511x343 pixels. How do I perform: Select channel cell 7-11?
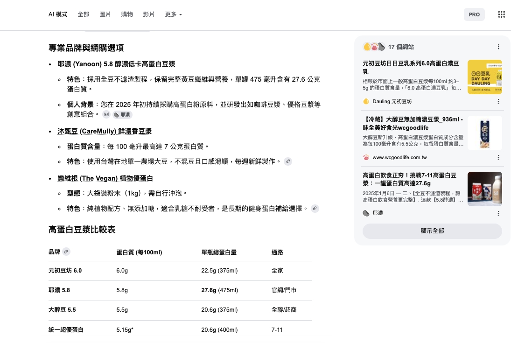pyautogui.click(x=277, y=329)
